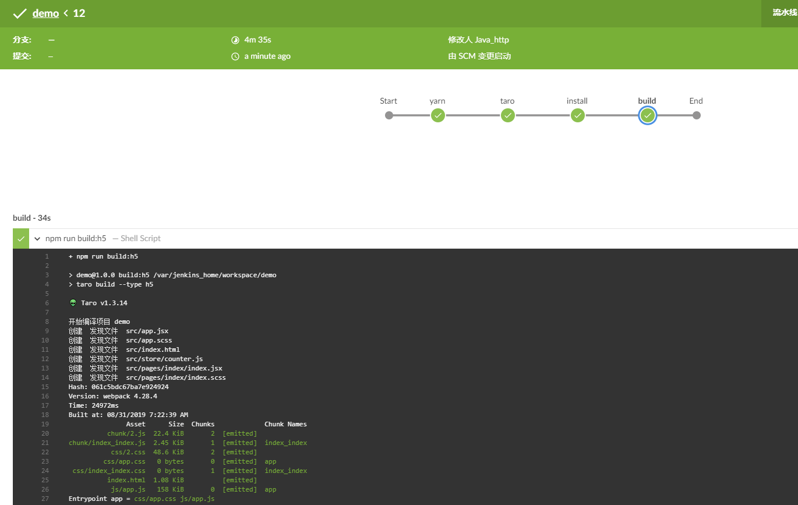798x505 pixels.
Task: Click run number 12 in the header
Action: point(79,13)
